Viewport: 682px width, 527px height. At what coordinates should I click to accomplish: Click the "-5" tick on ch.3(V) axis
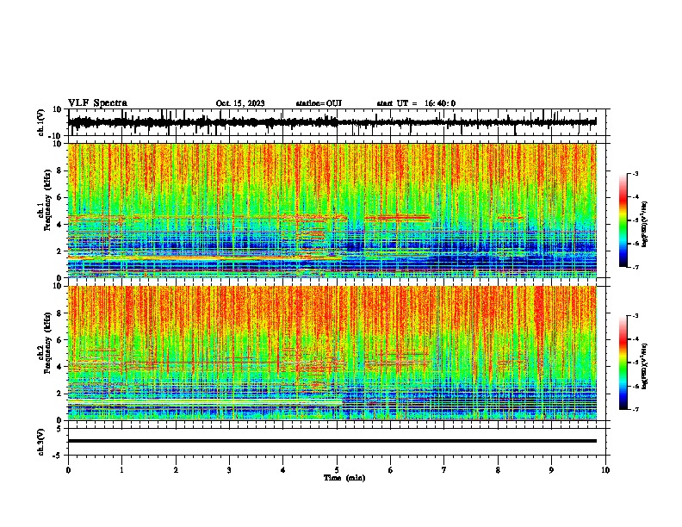coord(58,455)
